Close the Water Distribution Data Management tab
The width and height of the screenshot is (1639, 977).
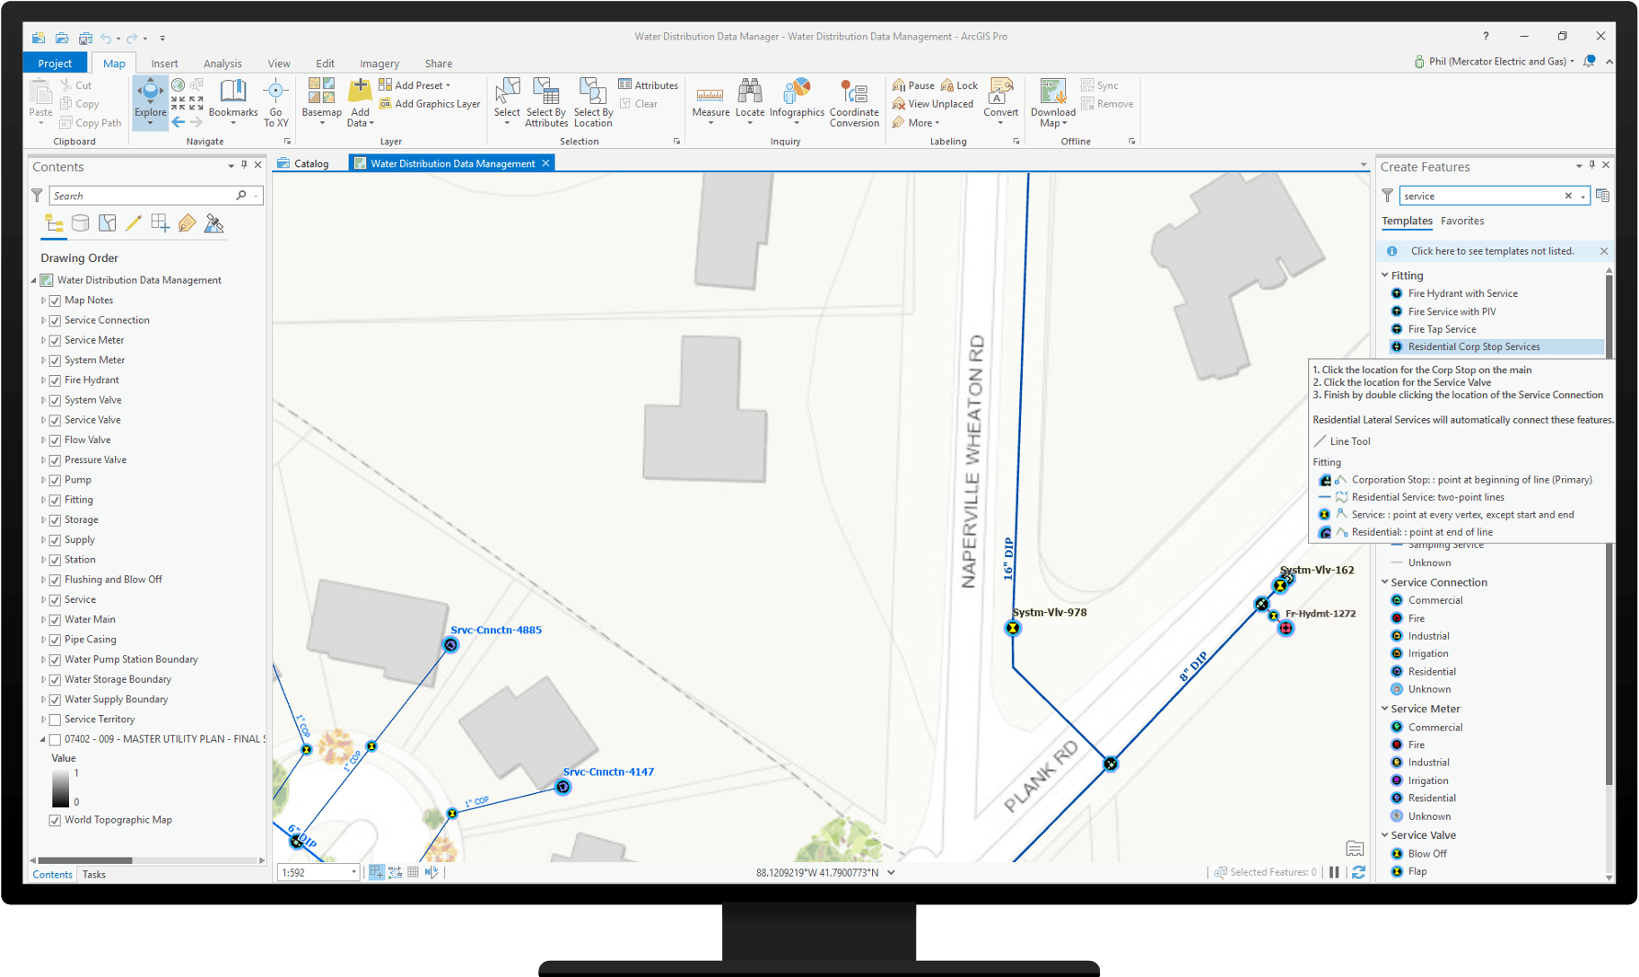[545, 163]
